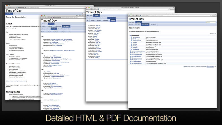
Task: Open TOD_CycleParameters link beside JulianDate variable
Action: click(55, 100)
